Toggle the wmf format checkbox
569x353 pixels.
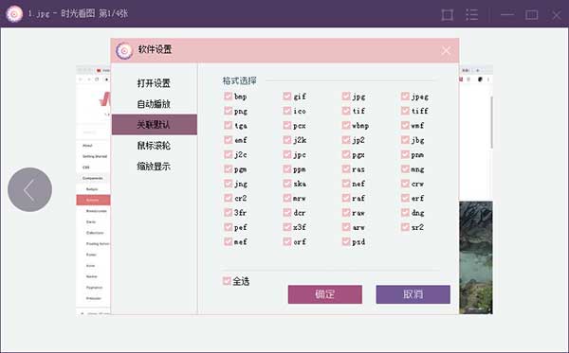tap(405, 125)
